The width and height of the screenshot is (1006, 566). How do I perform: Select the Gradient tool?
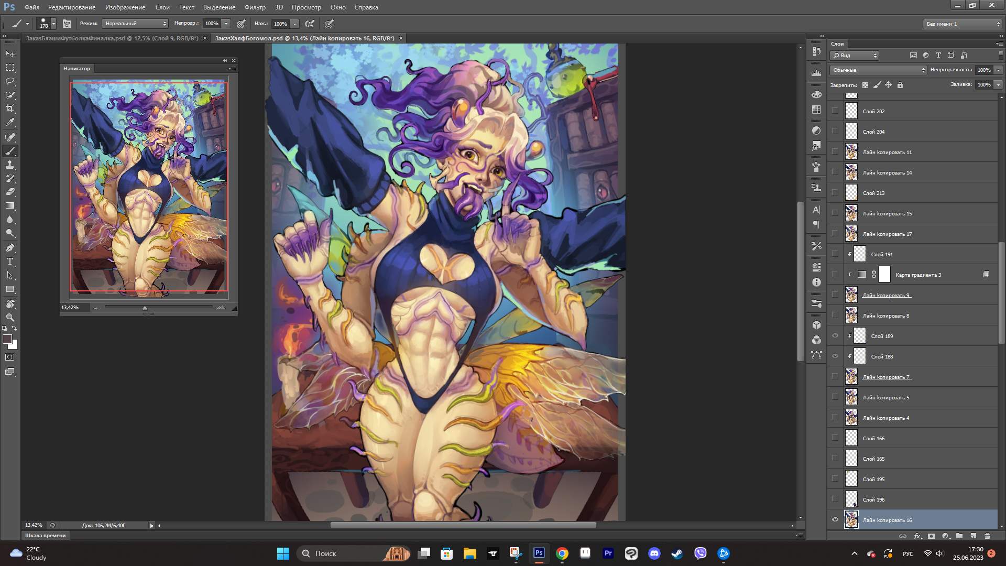pyautogui.click(x=10, y=206)
